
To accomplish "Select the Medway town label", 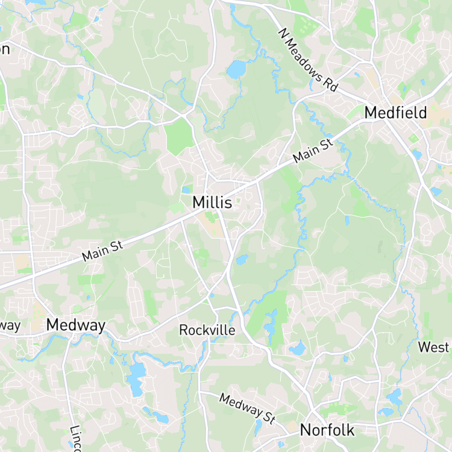I will click(76, 325).
